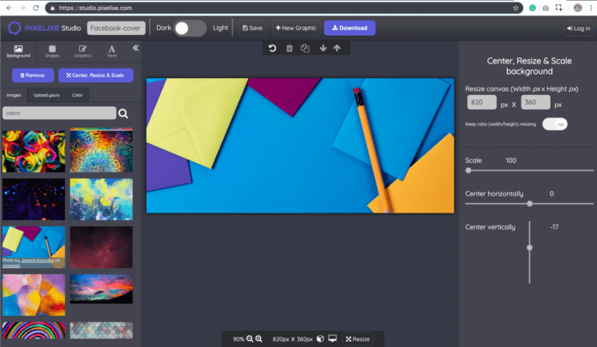Zoom out the canvas
The width and height of the screenshot is (597, 347).
(250, 339)
